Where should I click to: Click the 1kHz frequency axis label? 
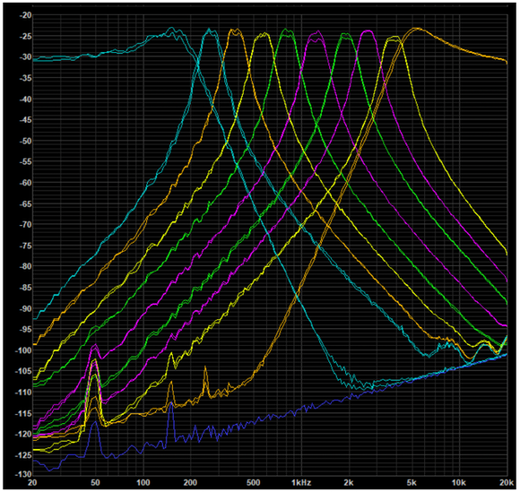(x=301, y=482)
